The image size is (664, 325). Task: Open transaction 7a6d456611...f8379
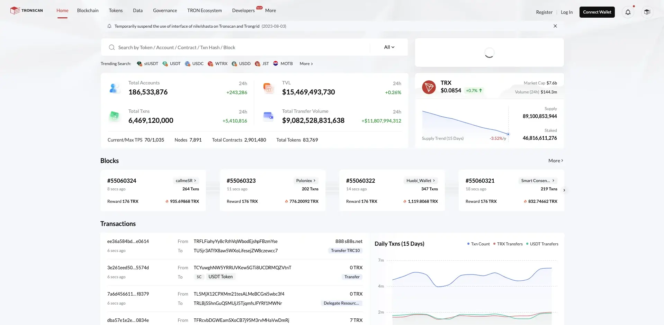pyautogui.click(x=128, y=294)
